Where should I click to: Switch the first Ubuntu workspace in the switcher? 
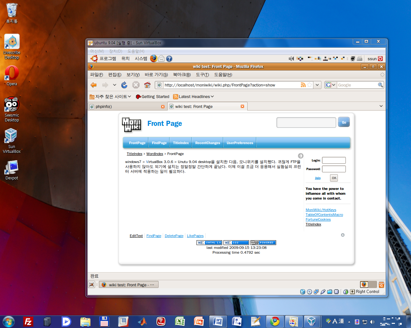point(364,284)
